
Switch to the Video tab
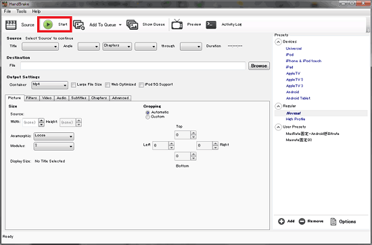[47, 98]
